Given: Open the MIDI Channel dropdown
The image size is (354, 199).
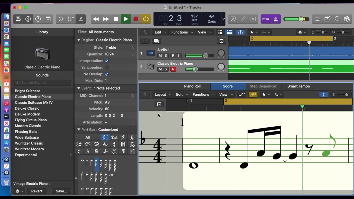Looking at the screenshot, I should click(119, 96).
